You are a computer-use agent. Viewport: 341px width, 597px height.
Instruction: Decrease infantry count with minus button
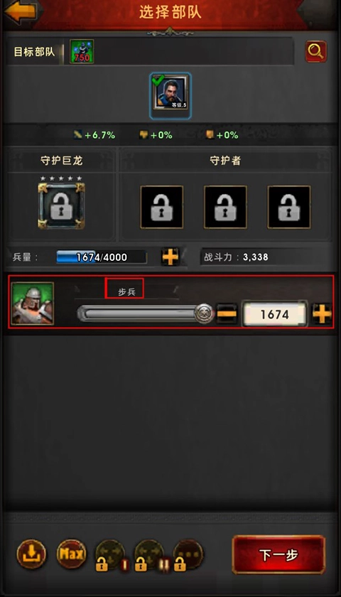227,314
